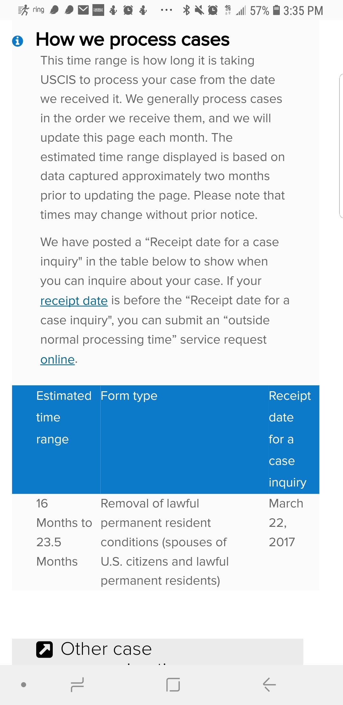This screenshot has width=343, height=705.
Task: Tap the mail envelope notification icon
Action: (83, 10)
